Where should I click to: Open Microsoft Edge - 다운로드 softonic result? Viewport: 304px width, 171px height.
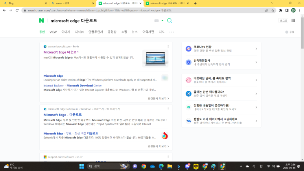pyautogui.click(x=63, y=115)
